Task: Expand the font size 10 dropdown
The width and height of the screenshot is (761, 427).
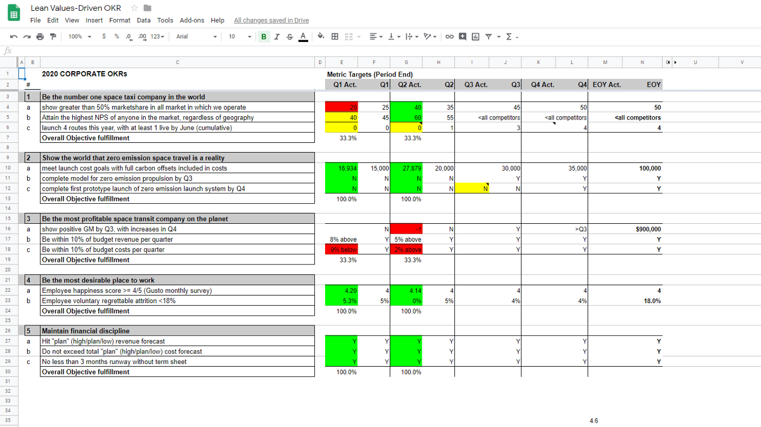Action: point(239,36)
